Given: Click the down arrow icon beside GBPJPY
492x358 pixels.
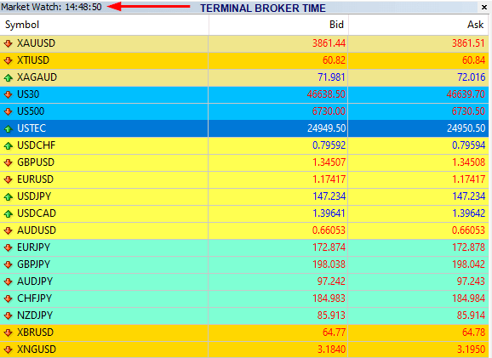Looking at the screenshot, I should click(9, 264).
